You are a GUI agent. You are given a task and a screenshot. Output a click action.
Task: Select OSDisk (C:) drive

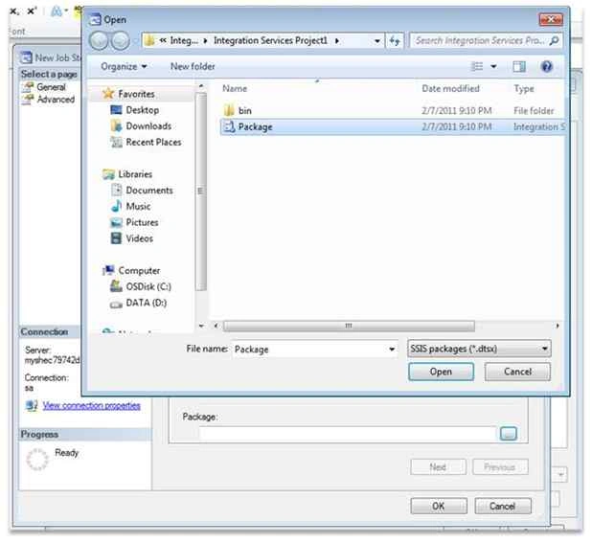148,286
